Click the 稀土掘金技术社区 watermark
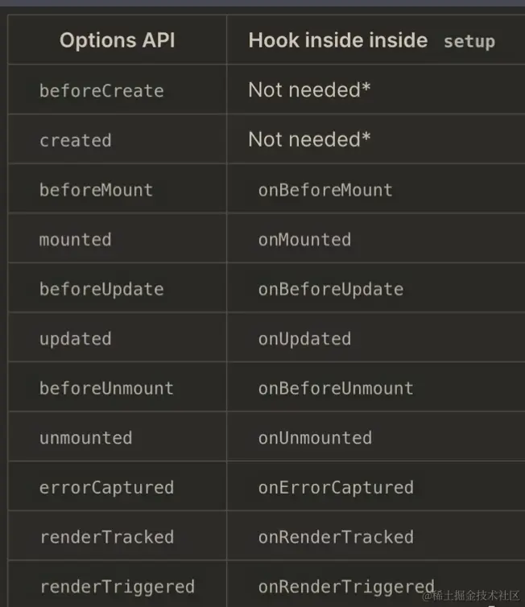The image size is (525, 607). pyautogui.click(x=472, y=596)
